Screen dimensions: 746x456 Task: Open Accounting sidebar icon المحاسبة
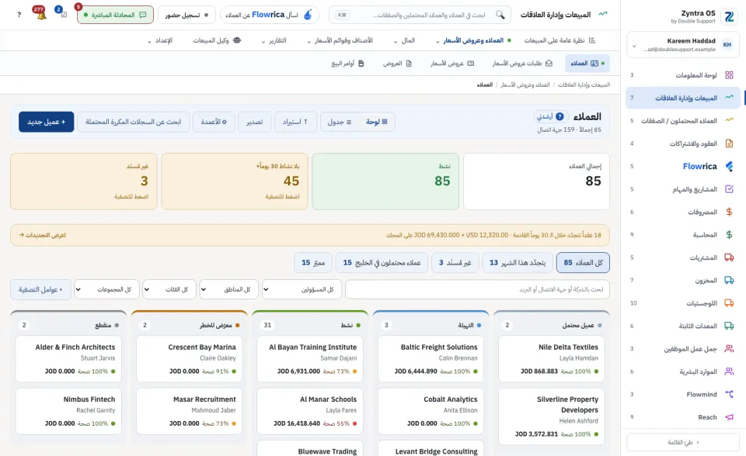point(729,235)
